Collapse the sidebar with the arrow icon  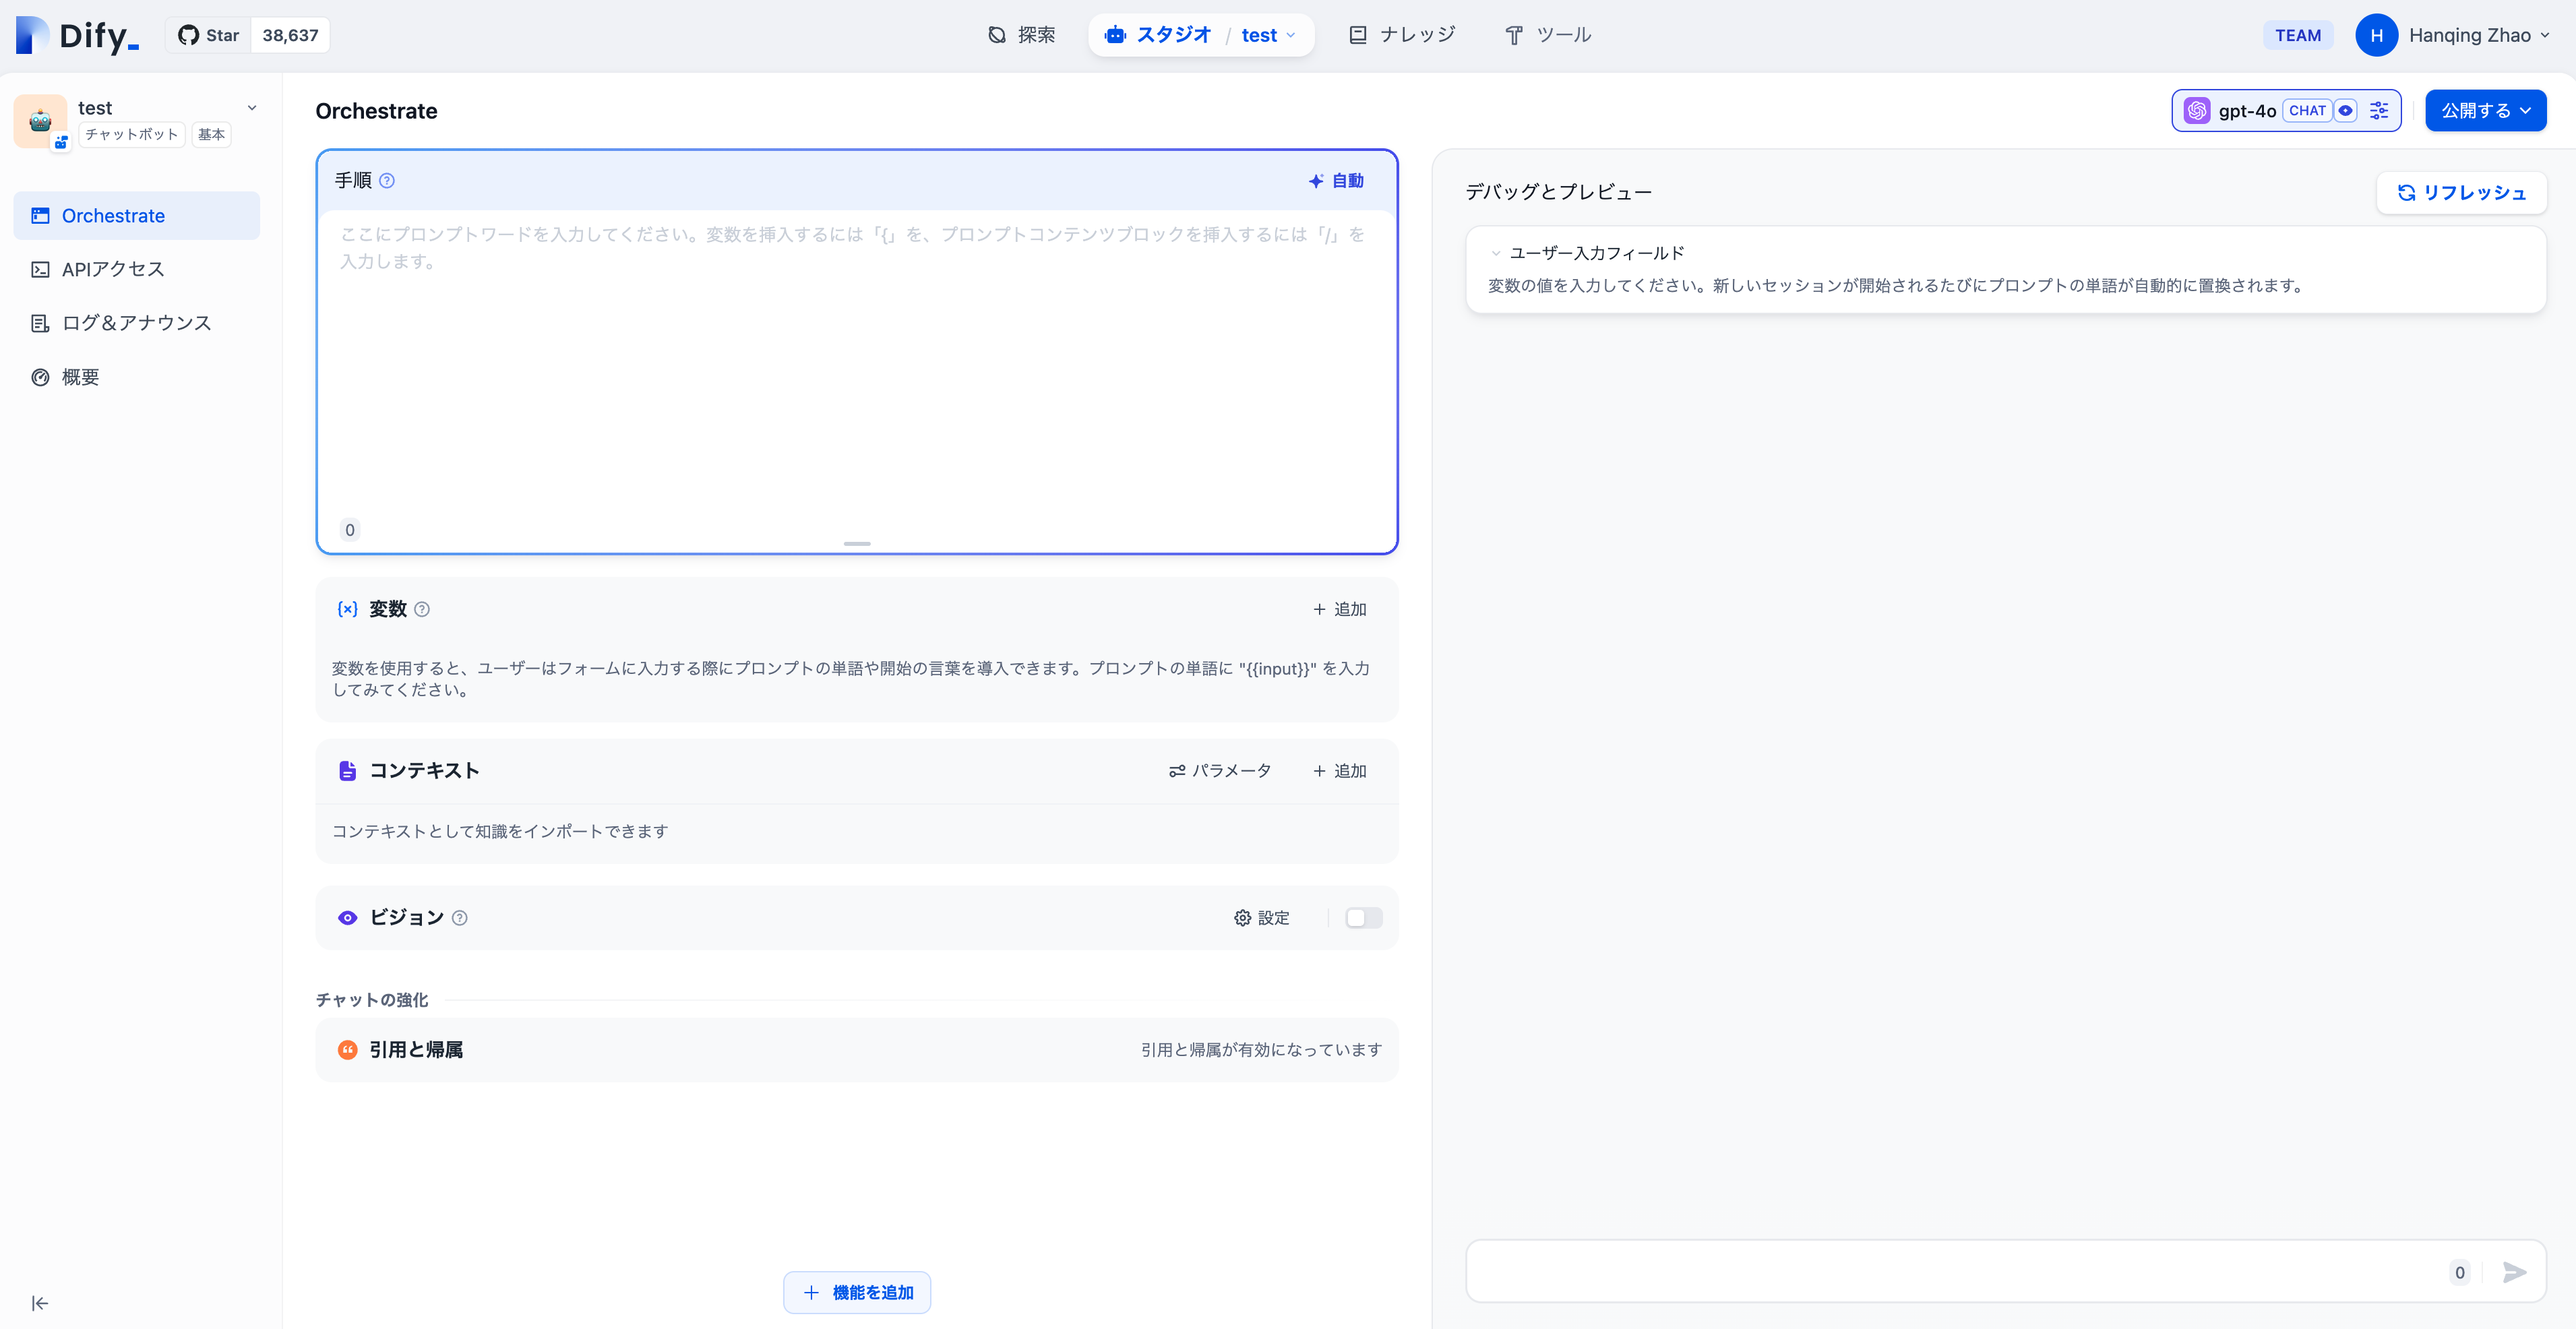pyautogui.click(x=40, y=1303)
